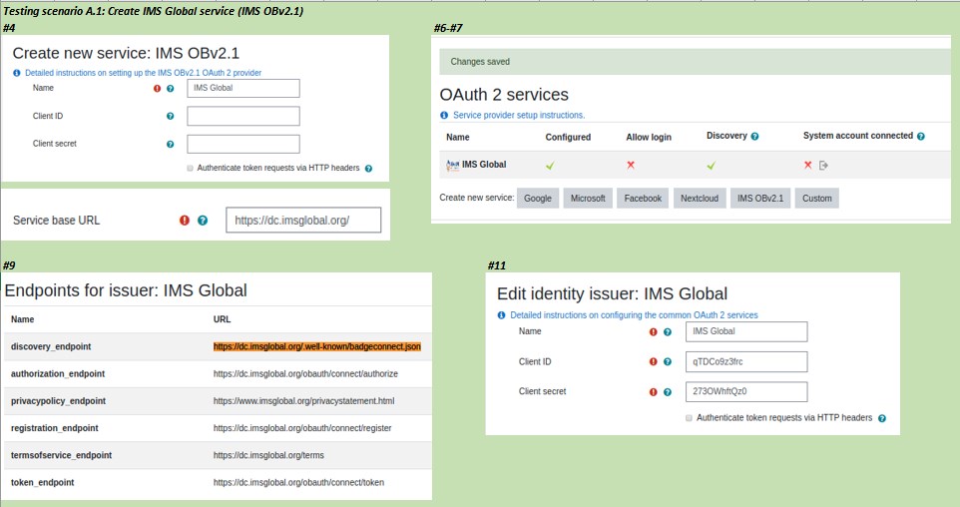Click the privacystatement.html URL
This screenshot has width=960, height=507.
click(x=303, y=401)
